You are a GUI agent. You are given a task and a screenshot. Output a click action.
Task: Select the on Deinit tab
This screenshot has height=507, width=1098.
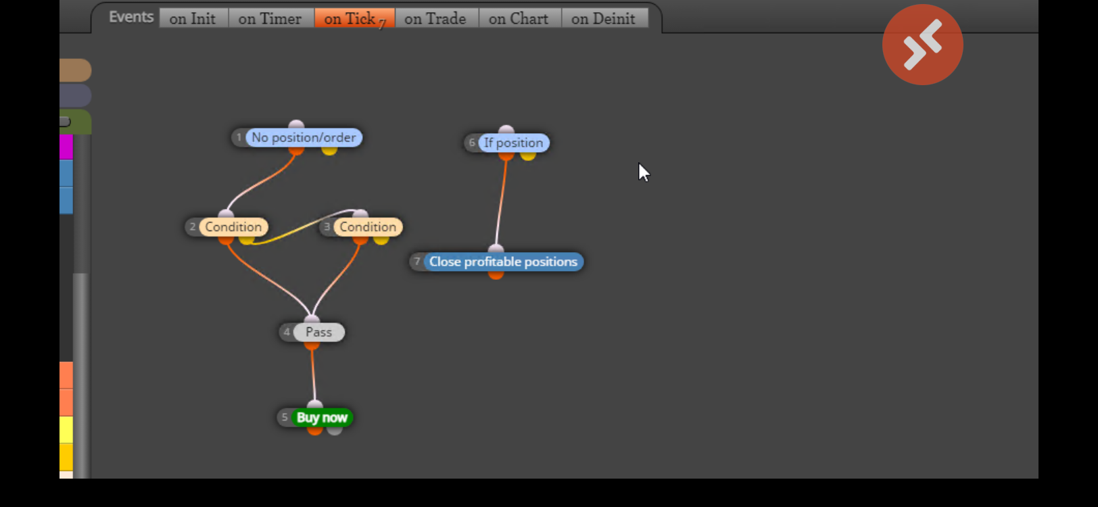tap(604, 18)
